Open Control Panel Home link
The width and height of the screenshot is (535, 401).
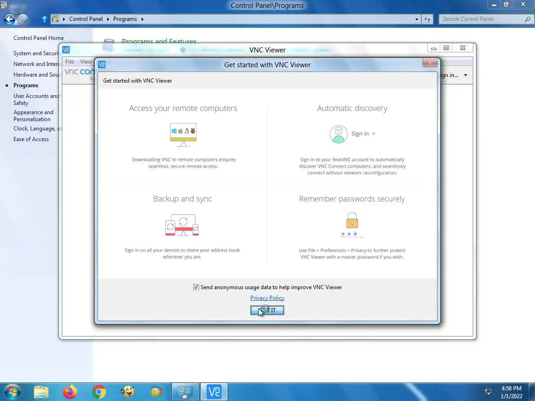(39, 38)
